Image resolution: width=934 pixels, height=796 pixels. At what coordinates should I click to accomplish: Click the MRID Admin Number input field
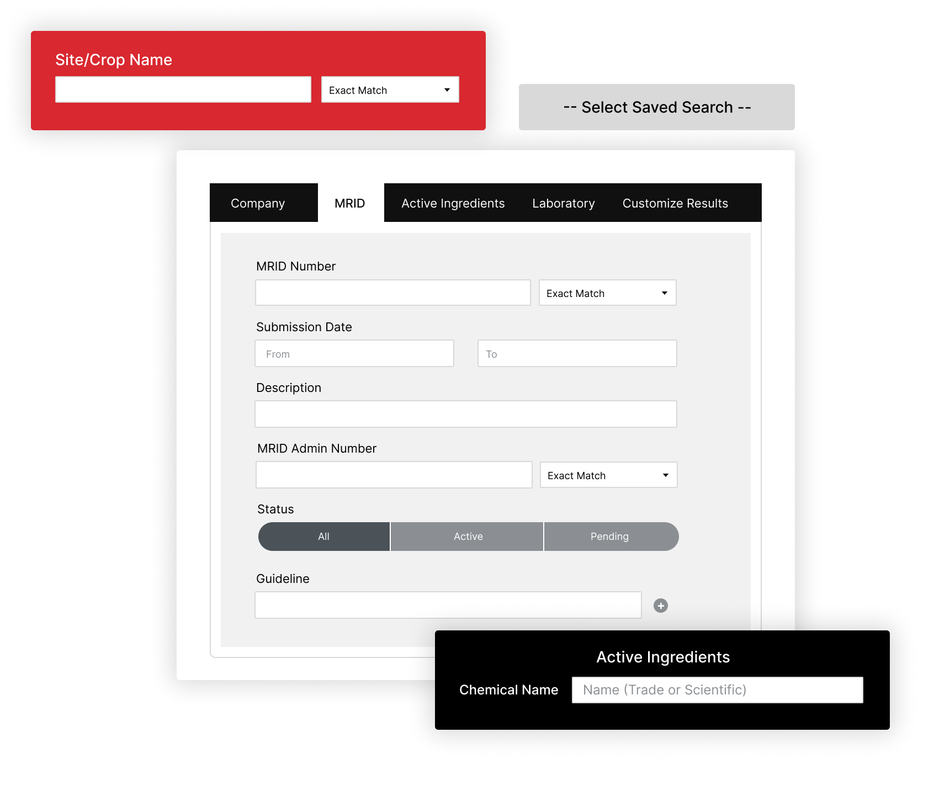tap(394, 475)
